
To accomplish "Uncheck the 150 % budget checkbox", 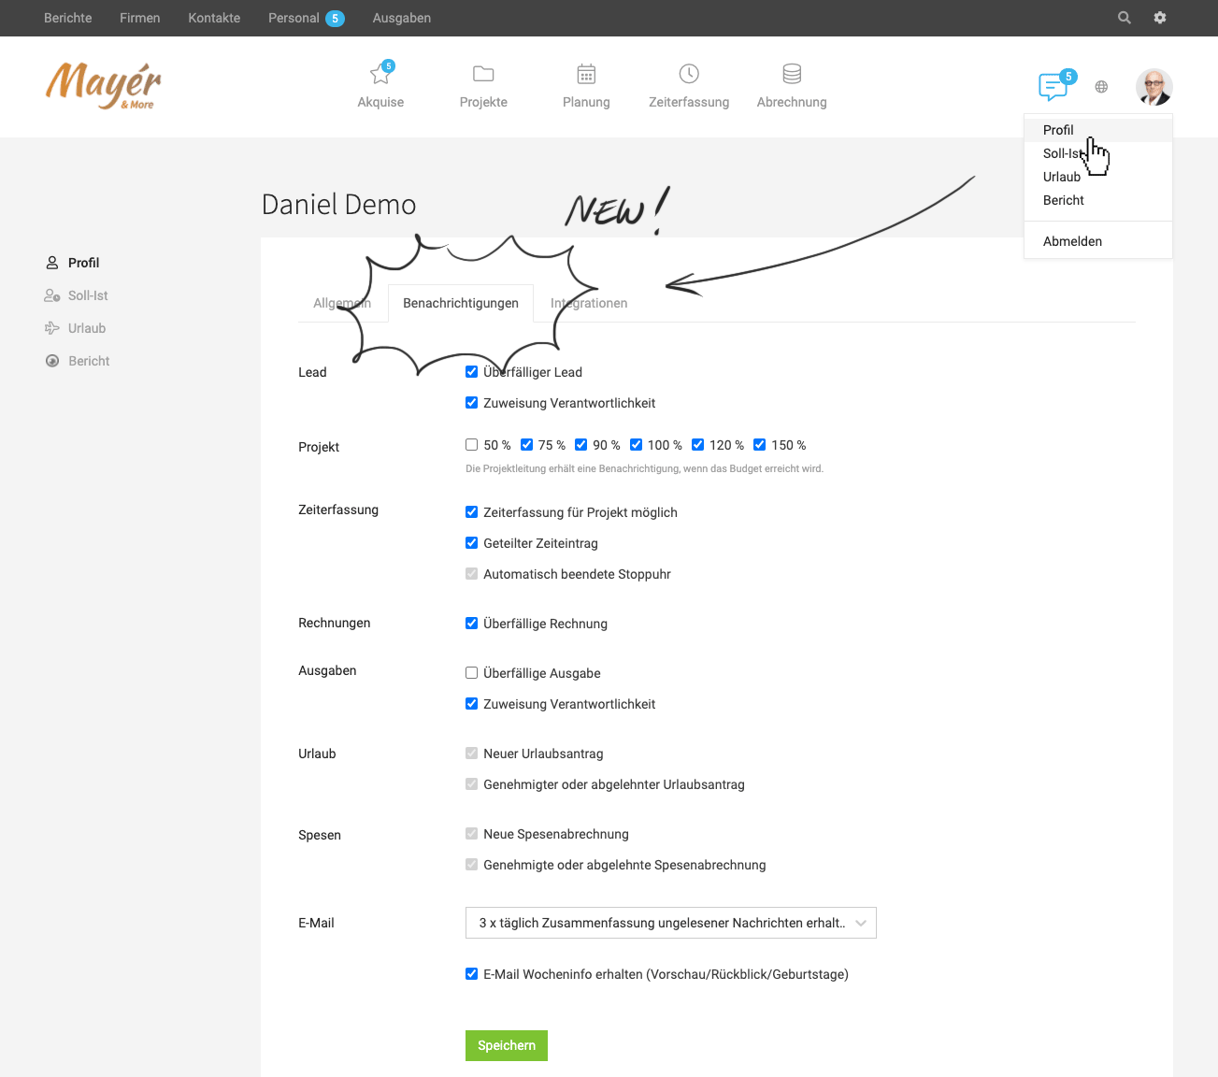I will pyautogui.click(x=760, y=445).
